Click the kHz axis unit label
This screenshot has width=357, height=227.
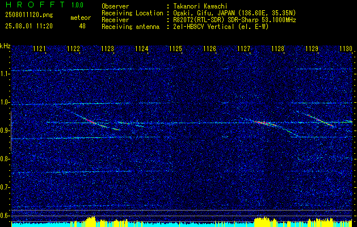(5, 46)
